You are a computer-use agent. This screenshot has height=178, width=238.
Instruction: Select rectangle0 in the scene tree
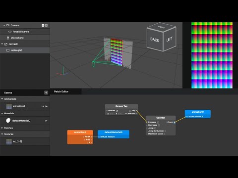tap(25, 50)
